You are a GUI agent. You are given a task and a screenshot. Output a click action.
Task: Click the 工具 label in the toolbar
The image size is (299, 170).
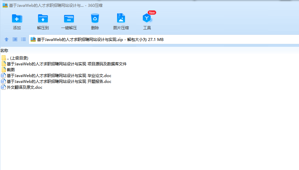tap(147, 28)
